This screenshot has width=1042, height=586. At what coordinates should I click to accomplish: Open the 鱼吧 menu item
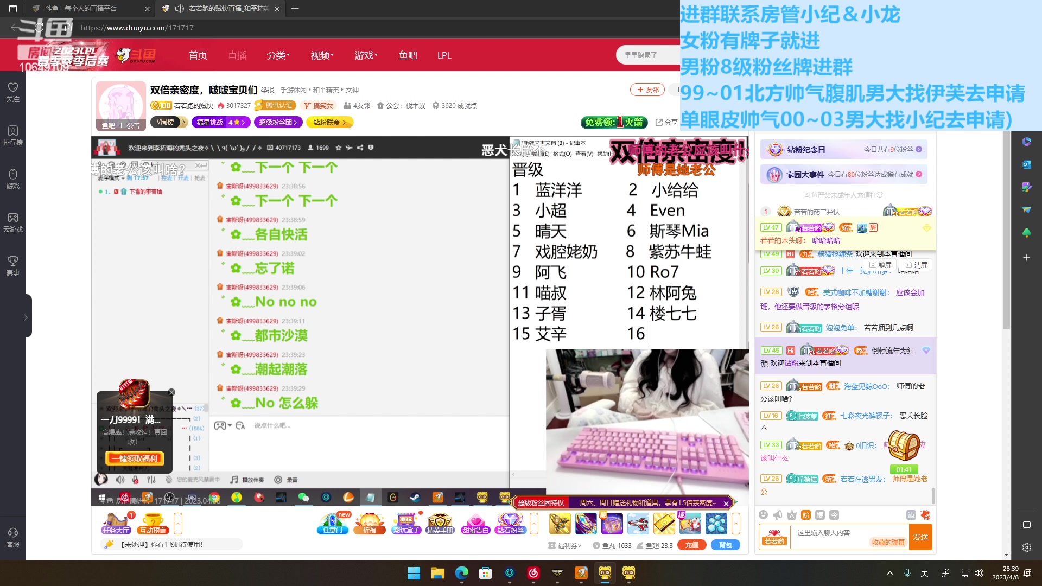tap(408, 55)
